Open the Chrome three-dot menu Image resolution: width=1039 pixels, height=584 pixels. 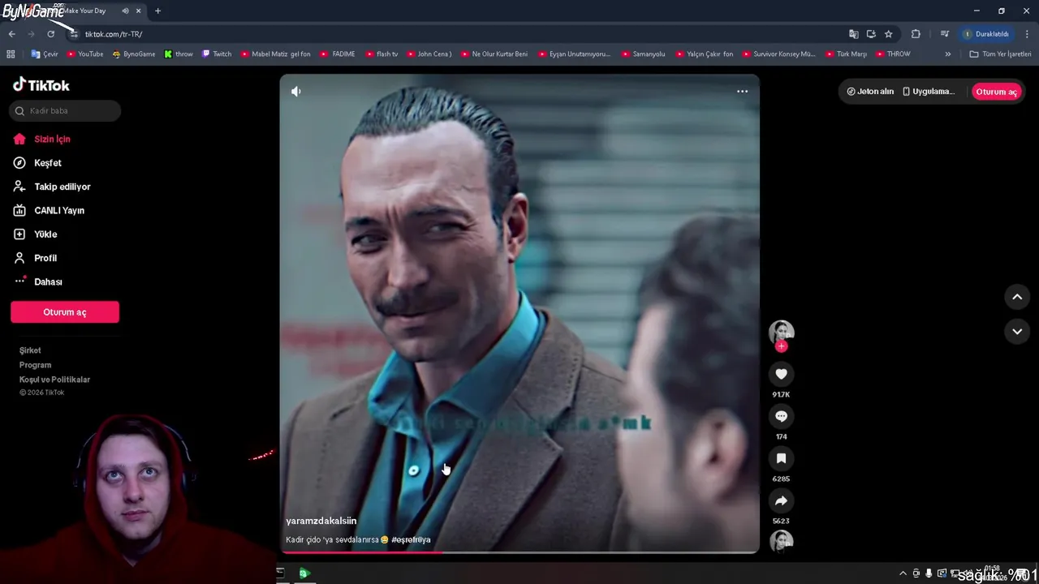click(x=1028, y=34)
